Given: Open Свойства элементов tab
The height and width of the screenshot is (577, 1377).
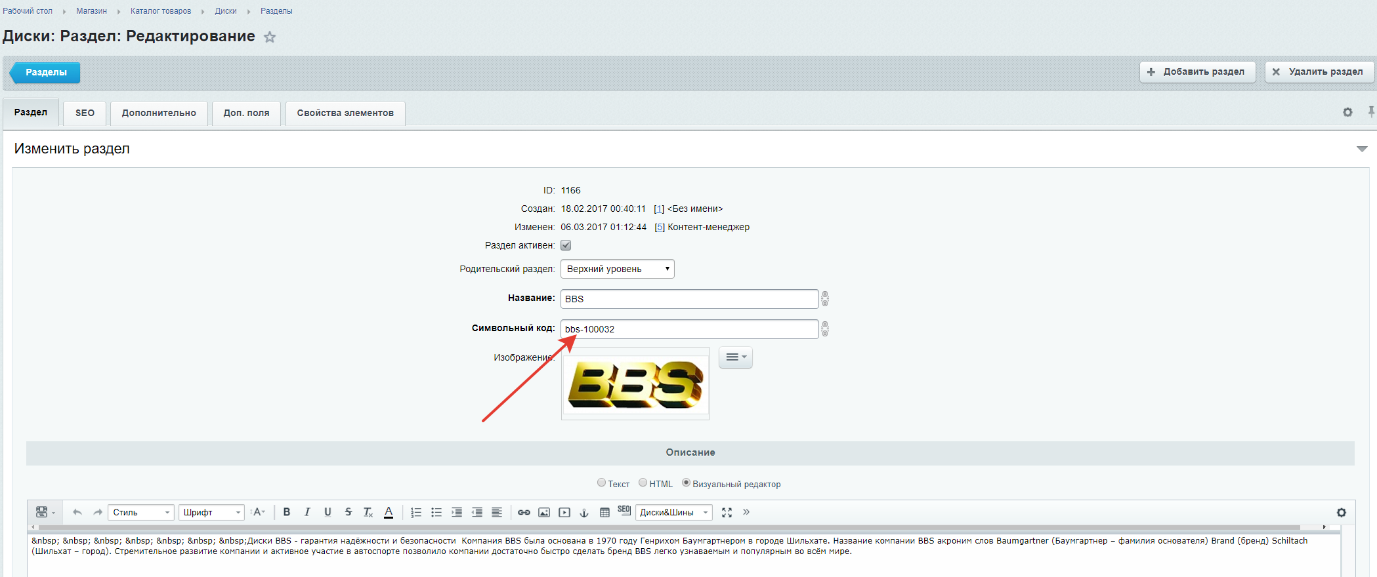Looking at the screenshot, I should (345, 113).
